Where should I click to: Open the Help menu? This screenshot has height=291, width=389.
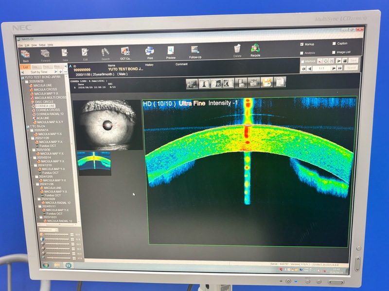pos(50,45)
